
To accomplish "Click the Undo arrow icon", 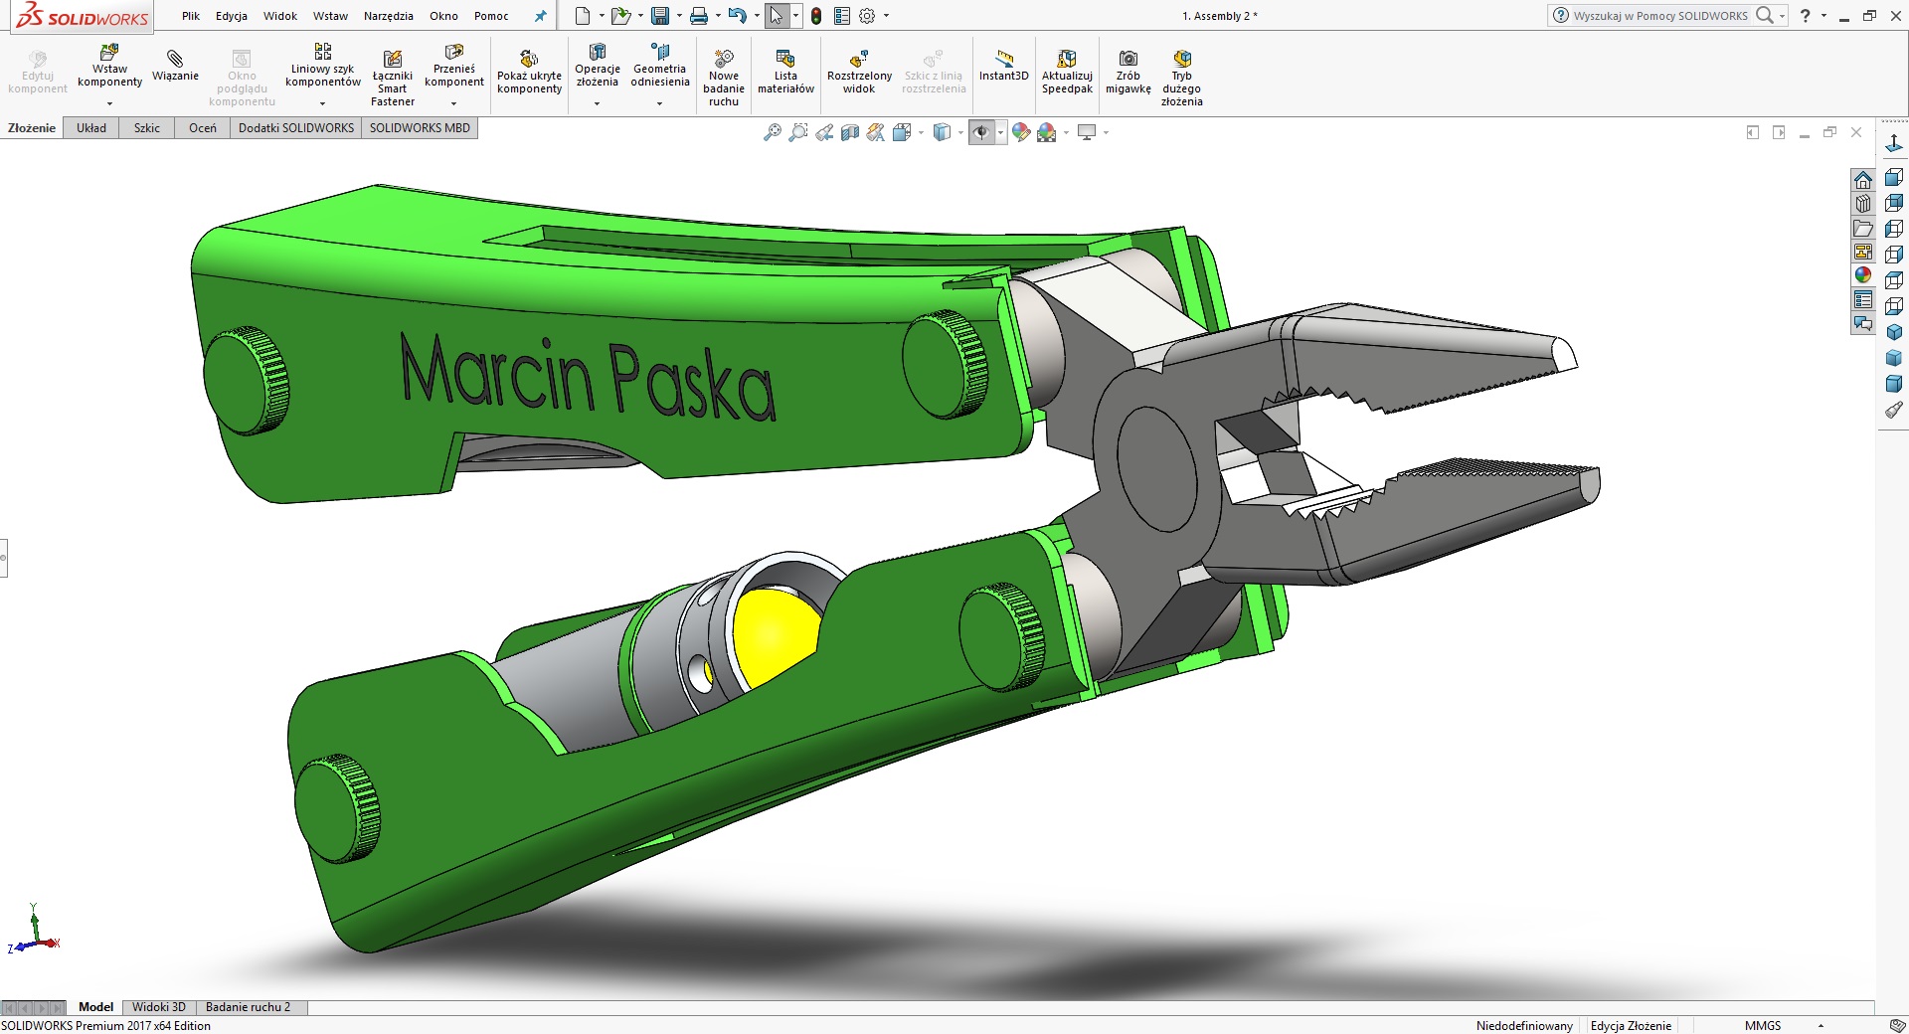I will pyautogui.click(x=737, y=16).
